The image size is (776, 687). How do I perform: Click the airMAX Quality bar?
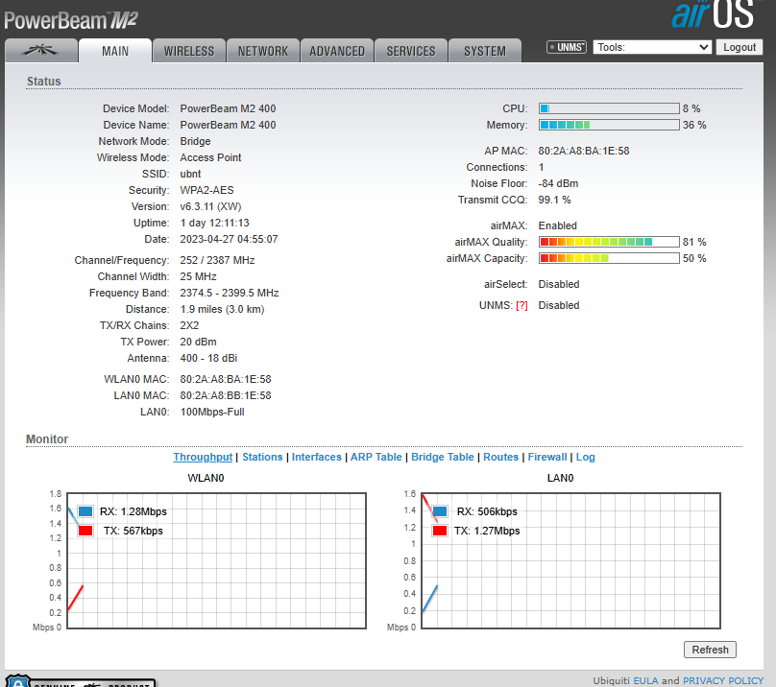[609, 242]
